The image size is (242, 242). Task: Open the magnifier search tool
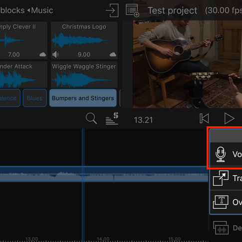point(91,118)
